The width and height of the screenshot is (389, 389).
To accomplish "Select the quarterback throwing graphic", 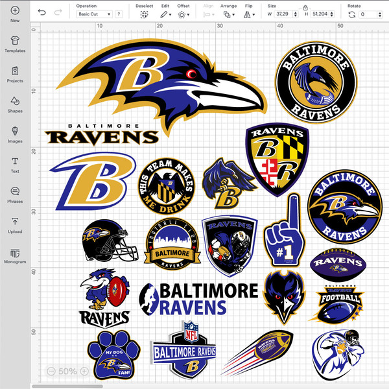I will tap(338, 355).
